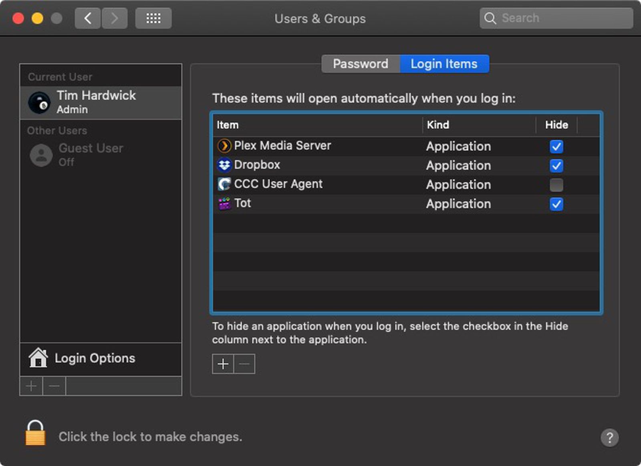The image size is (641, 466).
Task: Click the Guest User avatar icon
Action: click(x=40, y=155)
